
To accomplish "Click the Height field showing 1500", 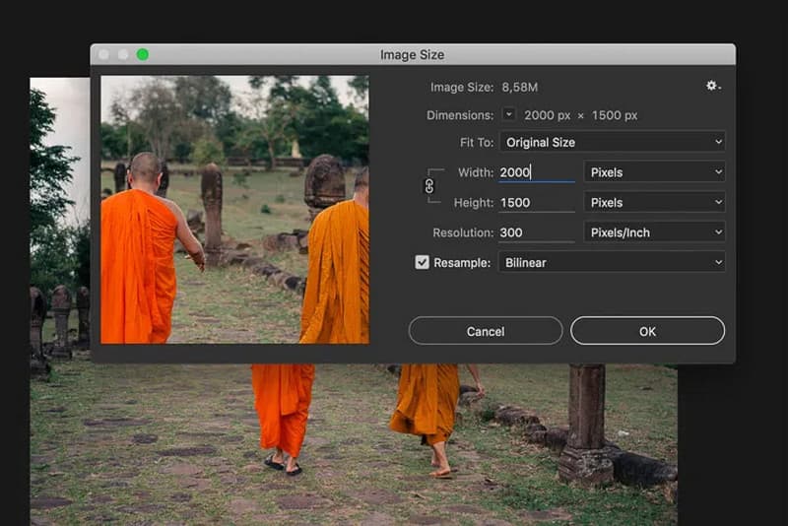I will coord(536,202).
